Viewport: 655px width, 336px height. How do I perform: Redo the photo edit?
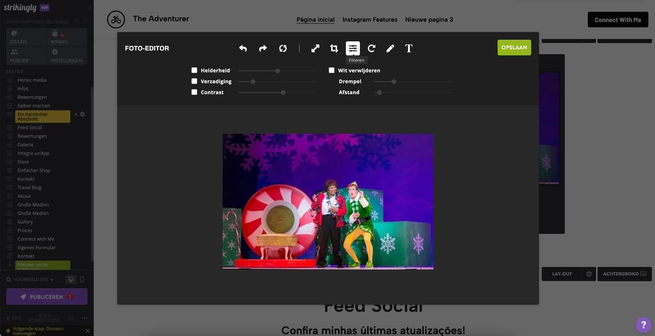[x=263, y=48]
